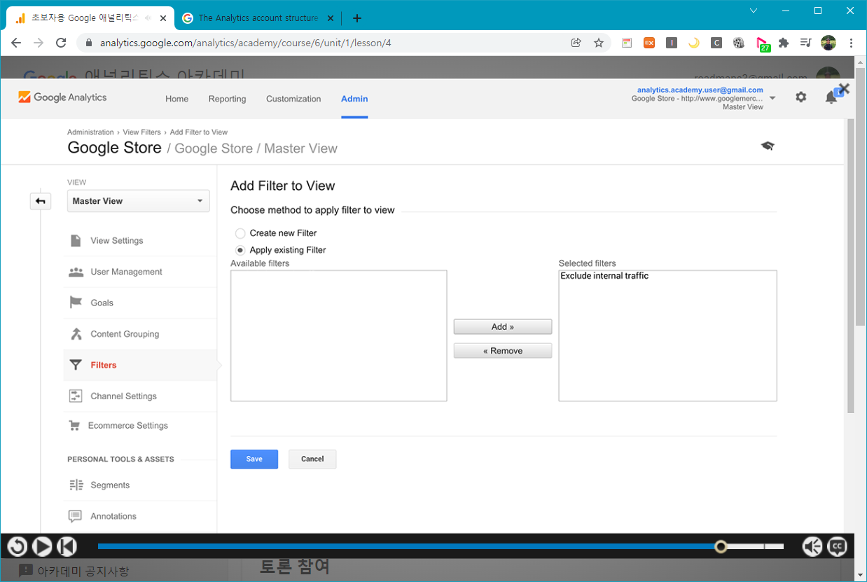Screen dimensions: 867x582
Task: Bookmark the page with the star icon
Action: tap(599, 43)
